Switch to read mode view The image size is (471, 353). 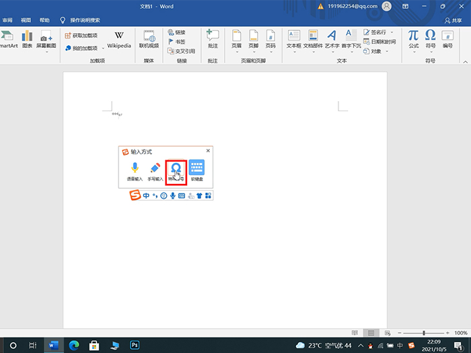coord(355,333)
